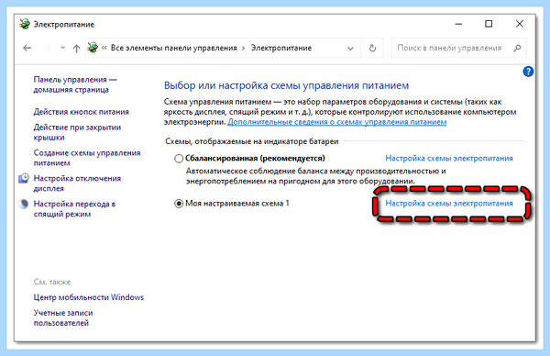Click the sleep mode moon icon in sidebar

pos(24,204)
